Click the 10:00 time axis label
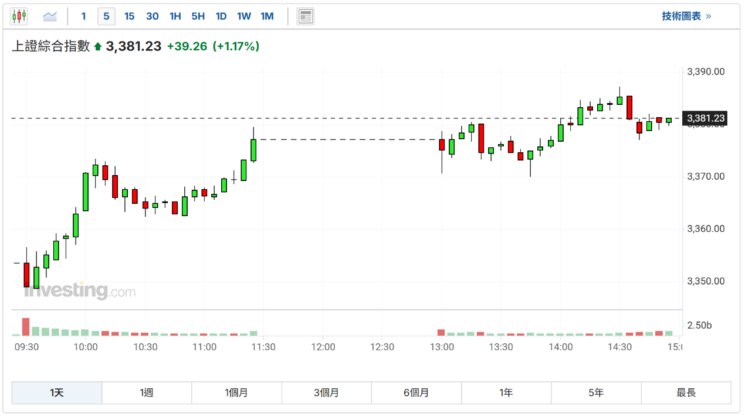The width and height of the screenshot is (745, 417). coord(86,347)
